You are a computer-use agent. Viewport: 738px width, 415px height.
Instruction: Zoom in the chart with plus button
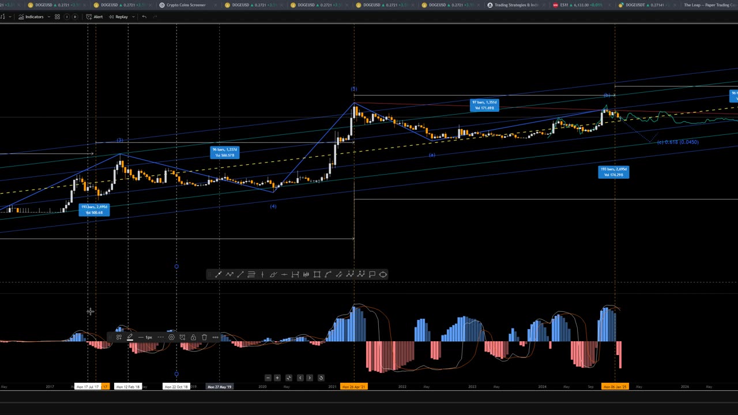tap(277, 378)
